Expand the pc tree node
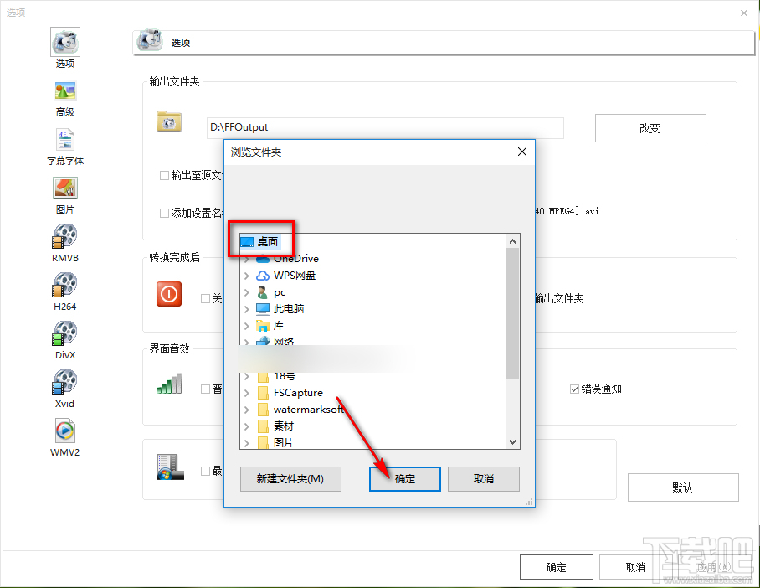The width and height of the screenshot is (760, 588). 247,292
